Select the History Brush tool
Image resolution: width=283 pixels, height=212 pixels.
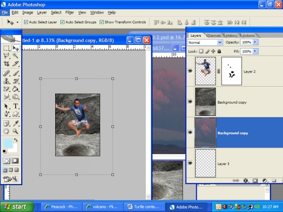(x=16, y=81)
